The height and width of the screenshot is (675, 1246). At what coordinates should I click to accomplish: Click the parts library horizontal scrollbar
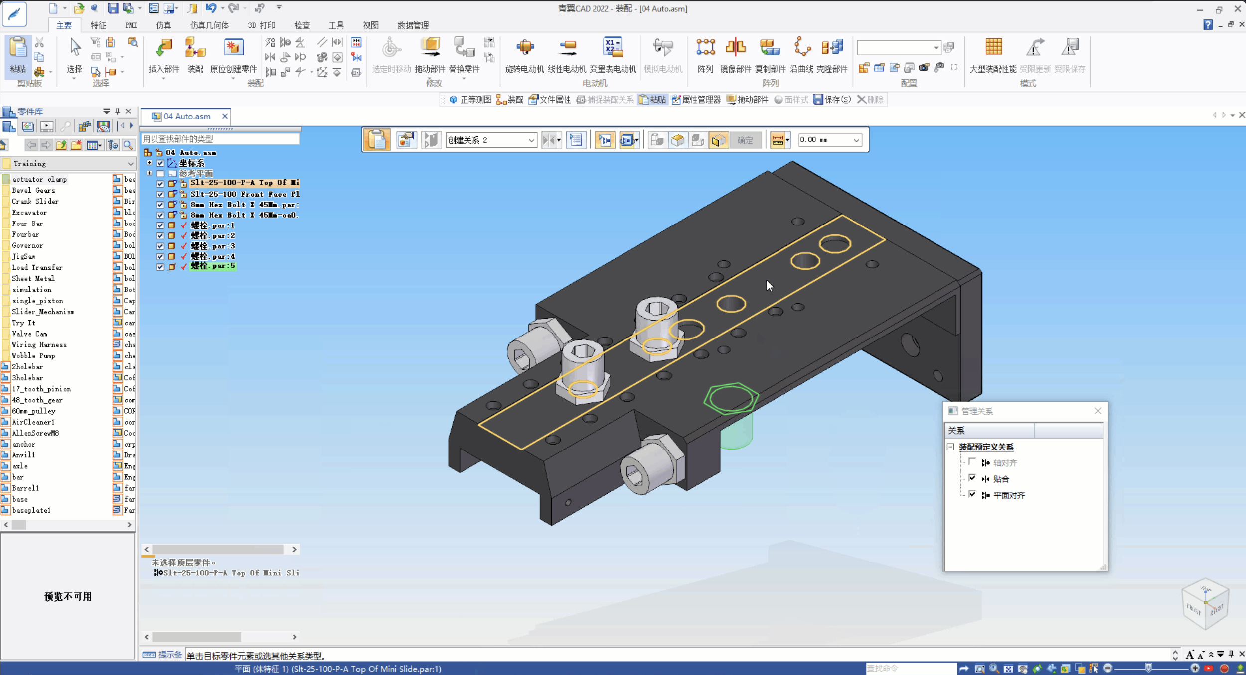(x=68, y=525)
